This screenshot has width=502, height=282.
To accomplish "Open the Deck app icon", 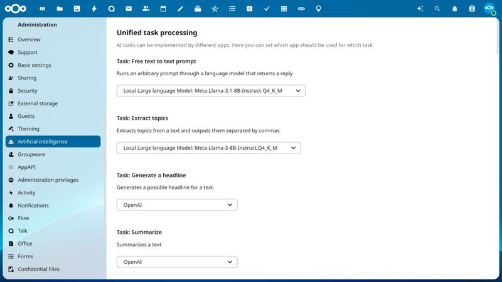I will coord(198,9).
